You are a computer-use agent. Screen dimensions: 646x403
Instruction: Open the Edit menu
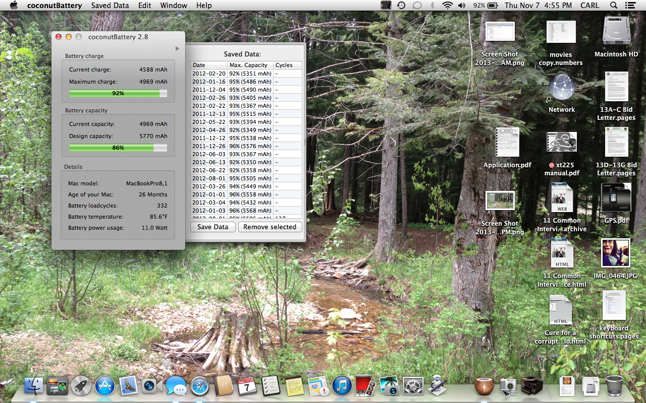tap(145, 6)
